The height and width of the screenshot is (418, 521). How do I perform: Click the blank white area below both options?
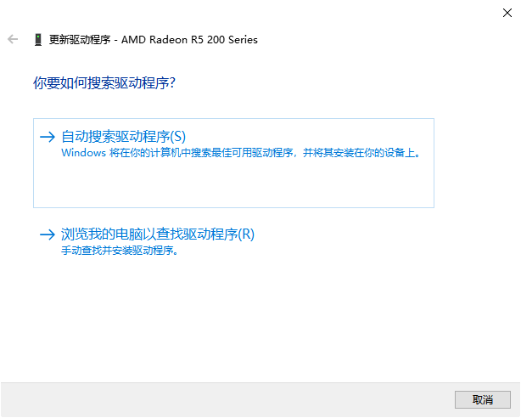click(255, 323)
